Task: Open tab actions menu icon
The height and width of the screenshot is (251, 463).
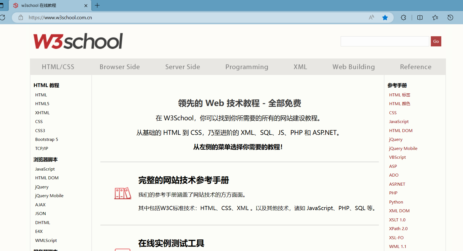Action: 1,5
